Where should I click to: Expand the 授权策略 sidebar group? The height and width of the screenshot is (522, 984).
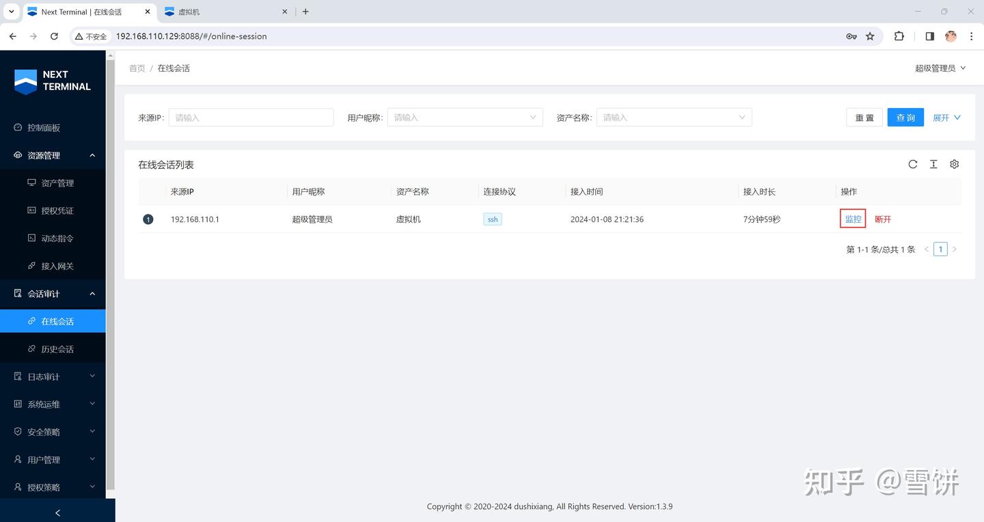53,487
